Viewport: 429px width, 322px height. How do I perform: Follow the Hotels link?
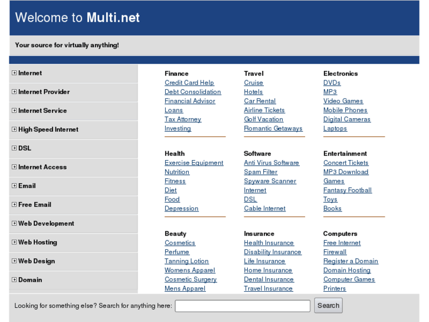point(253,92)
